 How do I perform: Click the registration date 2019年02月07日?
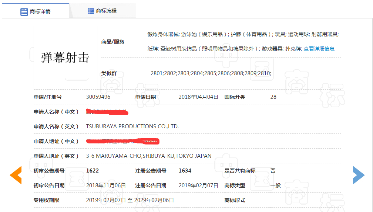point(198,185)
